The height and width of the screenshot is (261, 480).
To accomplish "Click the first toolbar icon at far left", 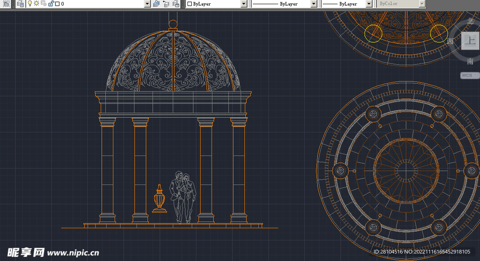I will click(x=7, y=4).
